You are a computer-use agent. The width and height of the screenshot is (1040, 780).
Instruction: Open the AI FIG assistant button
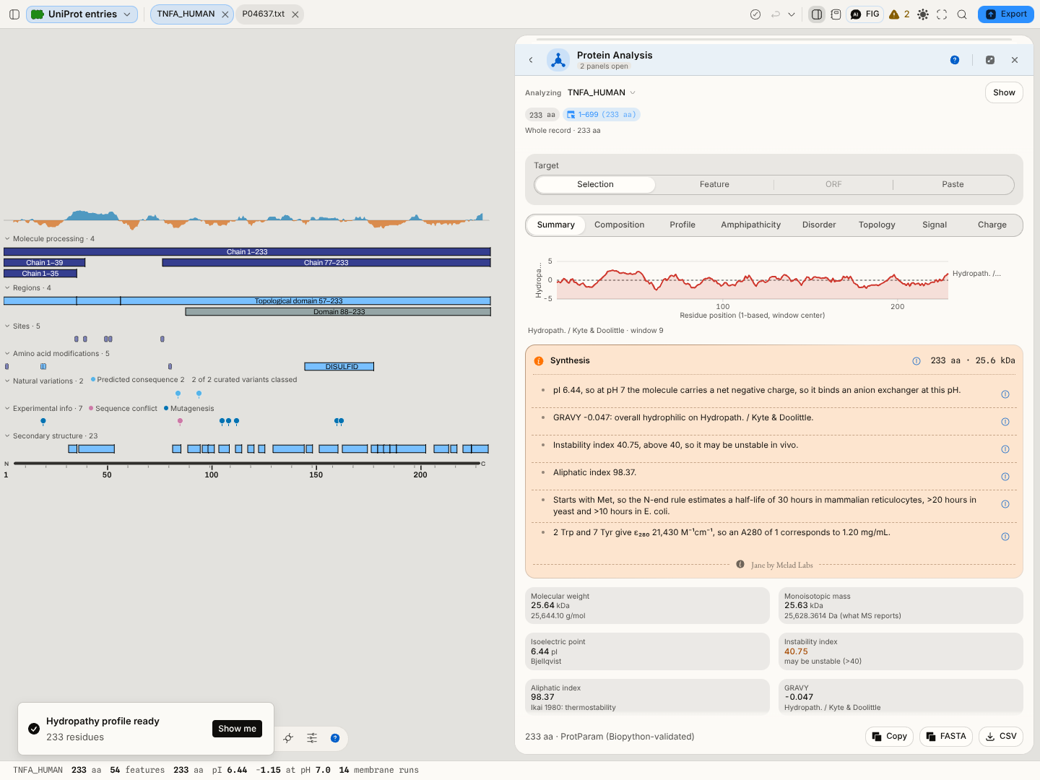click(x=865, y=14)
